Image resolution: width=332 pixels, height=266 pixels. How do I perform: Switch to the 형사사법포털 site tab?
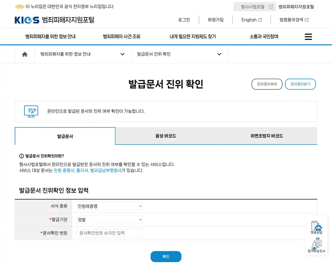254,7
